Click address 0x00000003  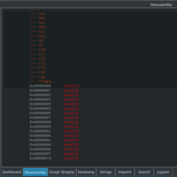(40, 100)
